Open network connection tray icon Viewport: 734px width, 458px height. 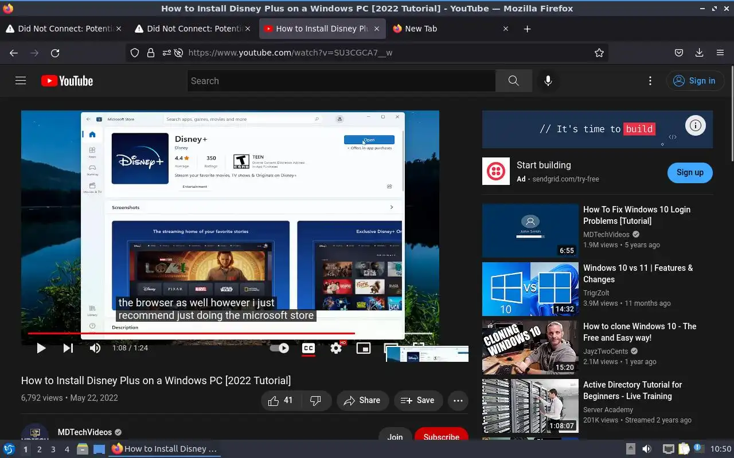click(668, 449)
